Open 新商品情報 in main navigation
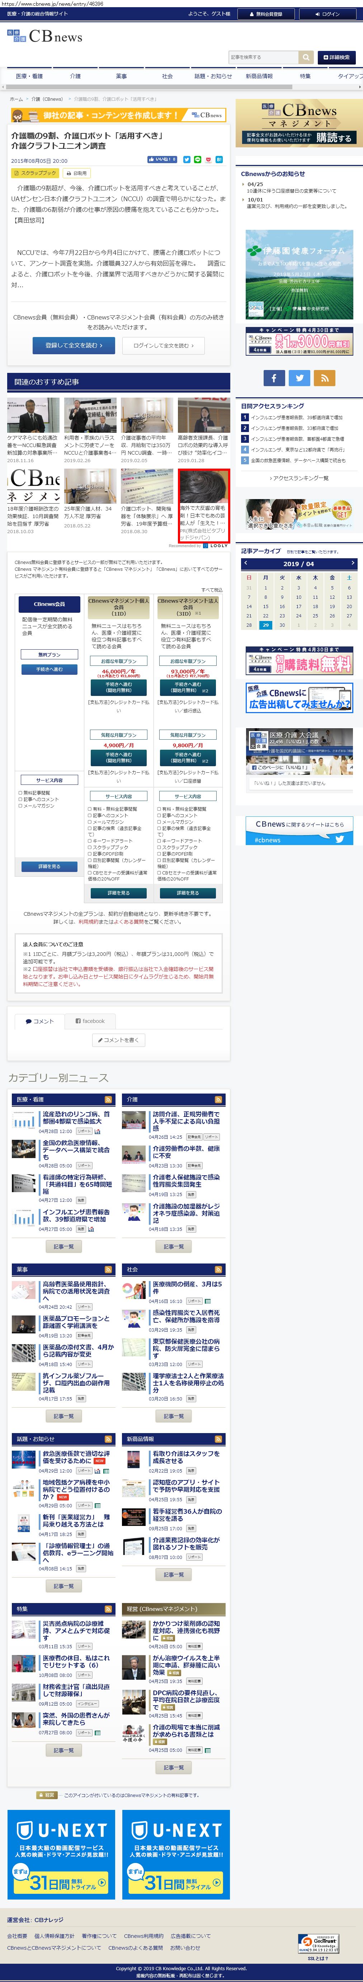Image resolution: width=363 pixels, height=1982 pixels. pos(259,76)
